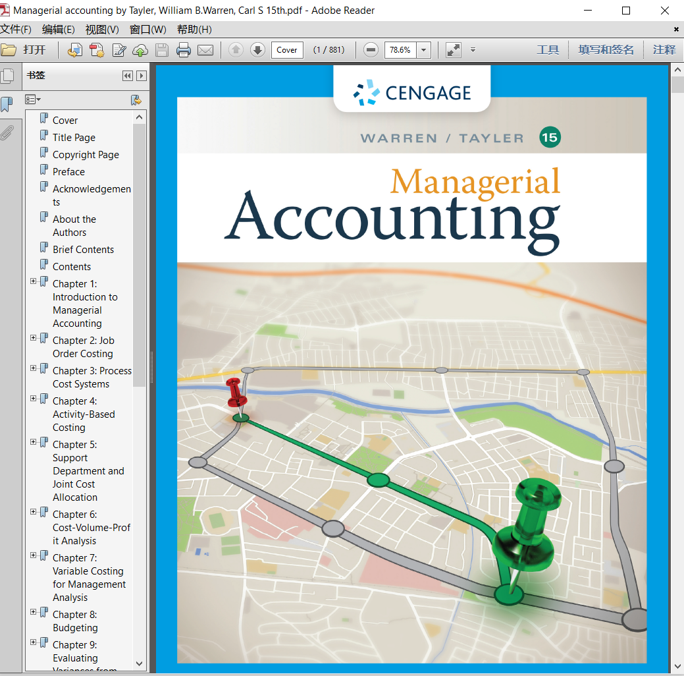Image resolution: width=684 pixels, height=676 pixels.
Task: Click the document page cover image
Action: pyautogui.click(x=412, y=369)
